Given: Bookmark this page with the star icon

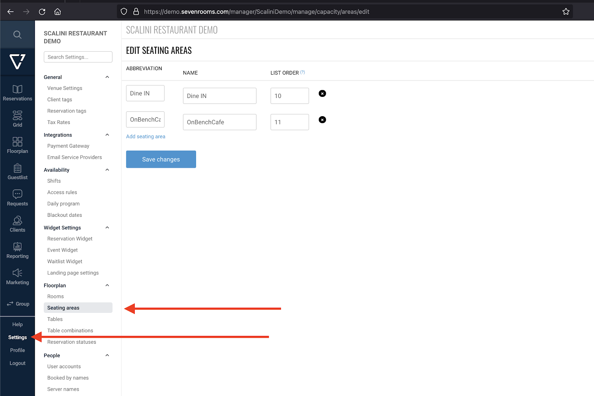Looking at the screenshot, I should (566, 12).
